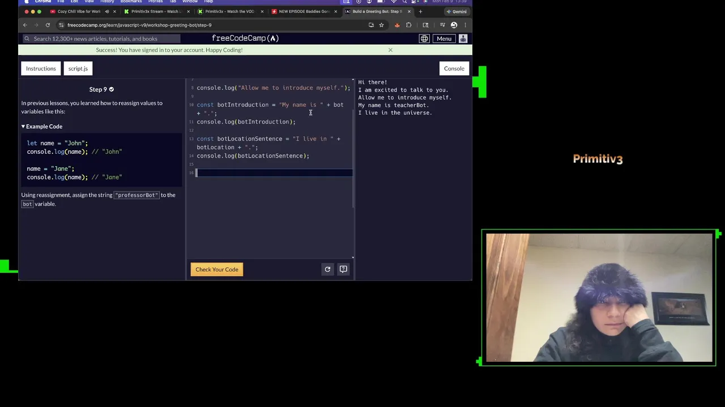Viewport: 725px width, 407px height.
Task: Close the Primitiv3x Watch the VOD tab
Action: 262,11
